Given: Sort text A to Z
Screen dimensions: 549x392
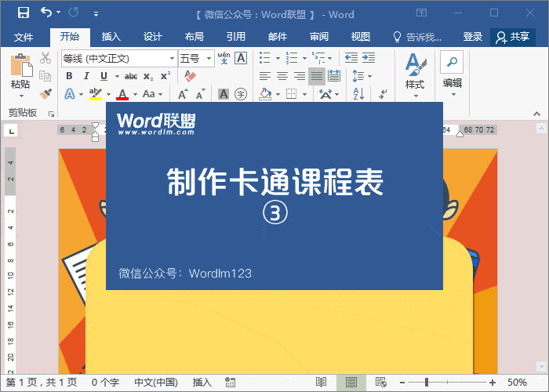Looking at the screenshot, I should (x=358, y=94).
